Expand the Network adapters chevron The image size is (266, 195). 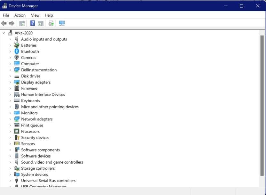point(10,119)
